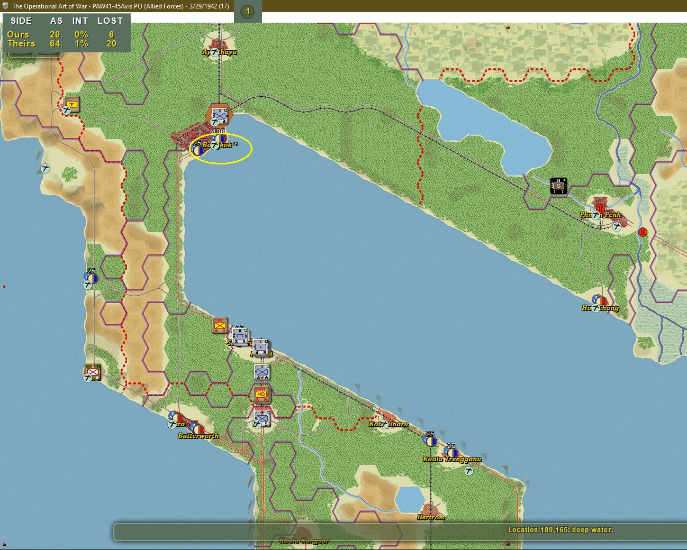
Task: Click the port icon marked 25 southeast of Kota Bharu
Action: [430, 440]
